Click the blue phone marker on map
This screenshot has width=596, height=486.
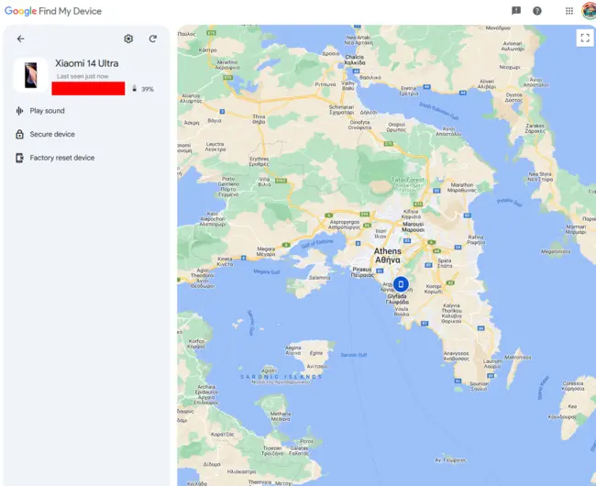401,284
